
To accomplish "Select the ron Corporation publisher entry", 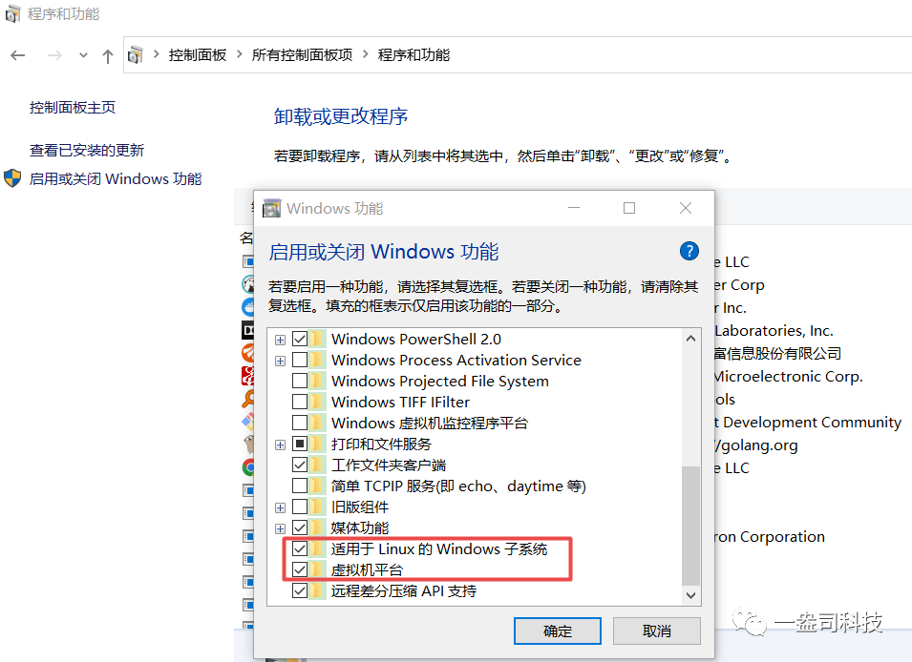I will point(770,536).
